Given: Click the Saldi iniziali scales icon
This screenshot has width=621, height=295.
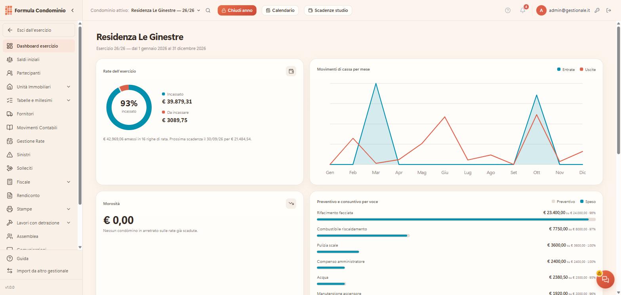Looking at the screenshot, I should pyautogui.click(x=10, y=59).
